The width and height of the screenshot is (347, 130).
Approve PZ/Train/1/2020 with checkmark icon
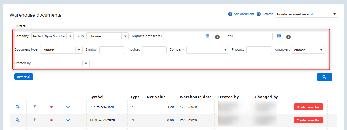pos(68,107)
